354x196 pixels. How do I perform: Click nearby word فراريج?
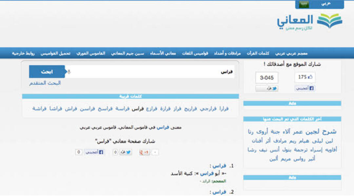point(190,109)
